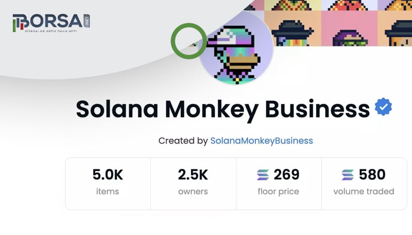Open the SolanaMonkeyBusiness creator link
Viewport: 412px width, 235px height.
[x=262, y=141]
